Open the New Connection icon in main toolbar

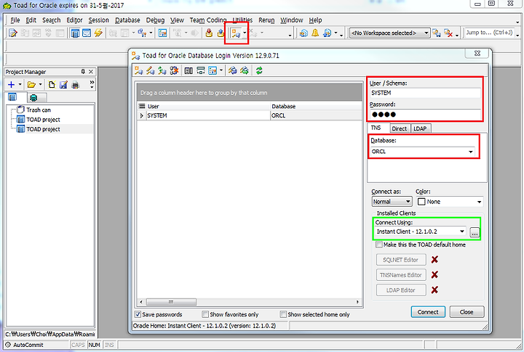tap(236, 33)
